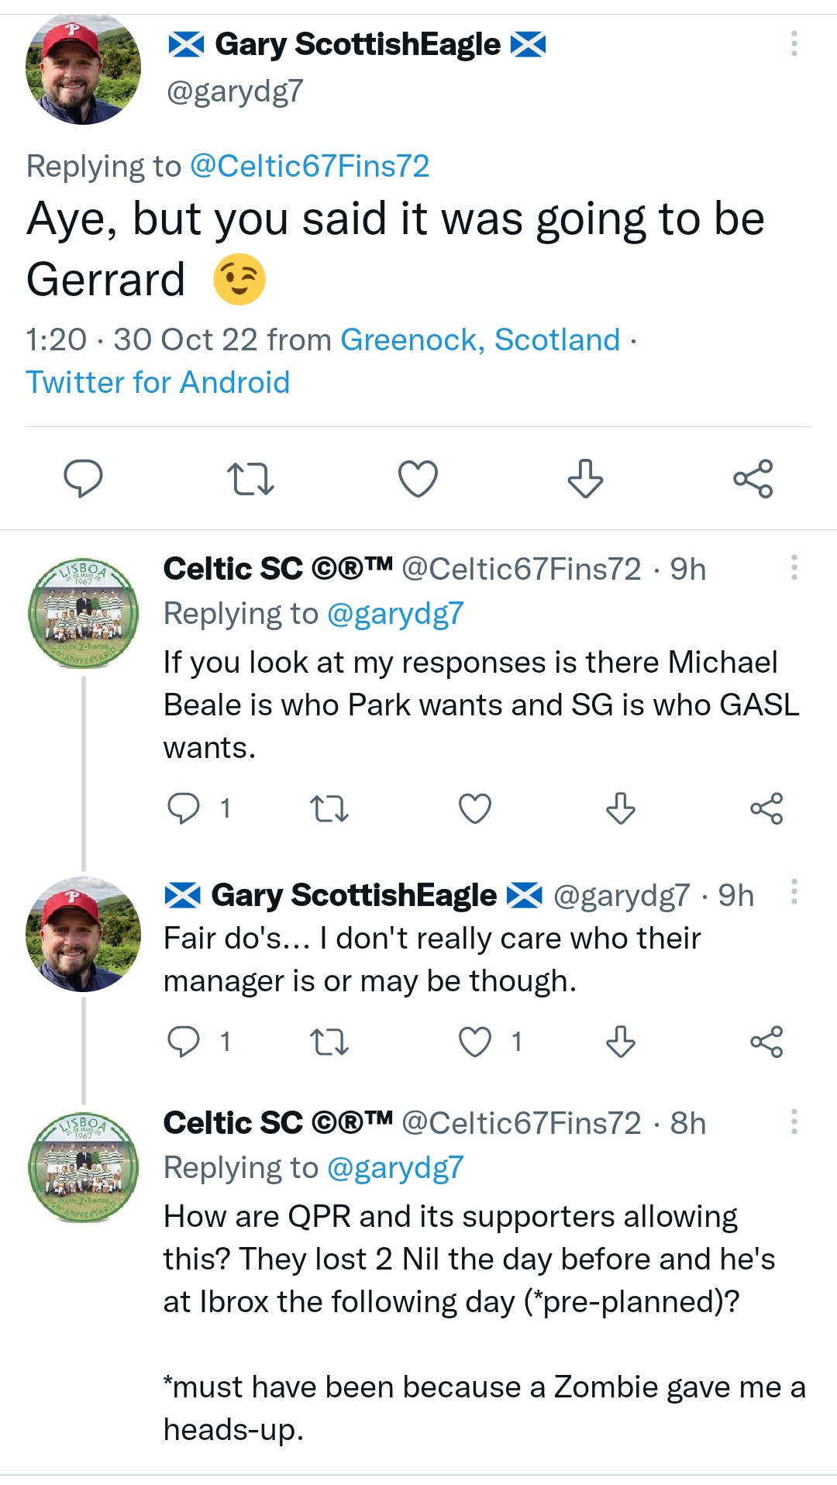The image size is (837, 1485).
Task: Reply to the main Gerrard tweet
Action: pos(83,478)
